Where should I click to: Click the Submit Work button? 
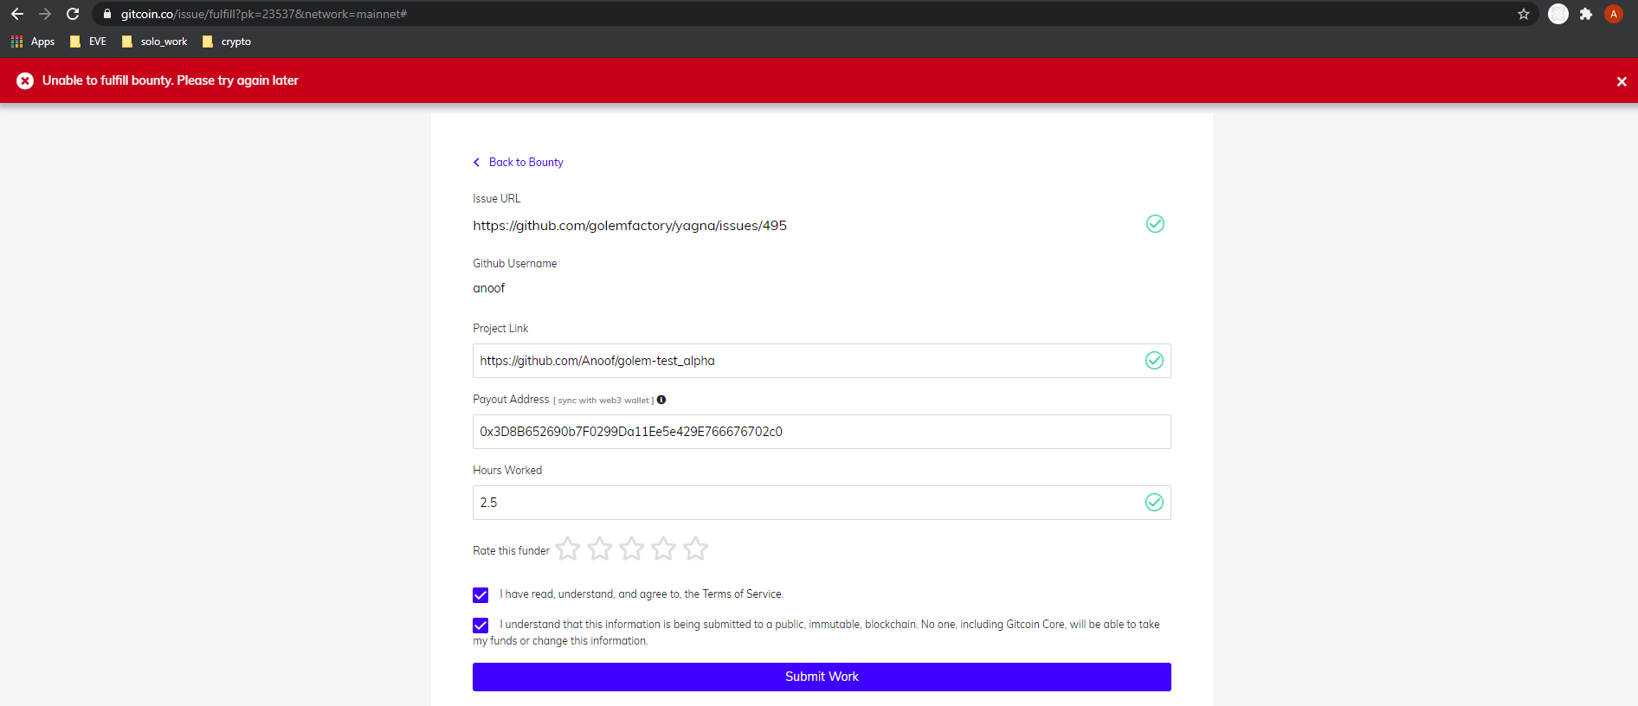click(x=822, y=677)
